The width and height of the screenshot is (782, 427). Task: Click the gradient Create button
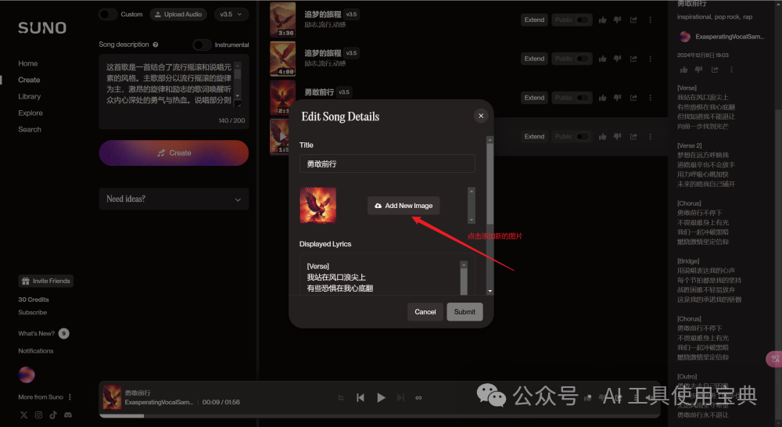click(174, 152)
